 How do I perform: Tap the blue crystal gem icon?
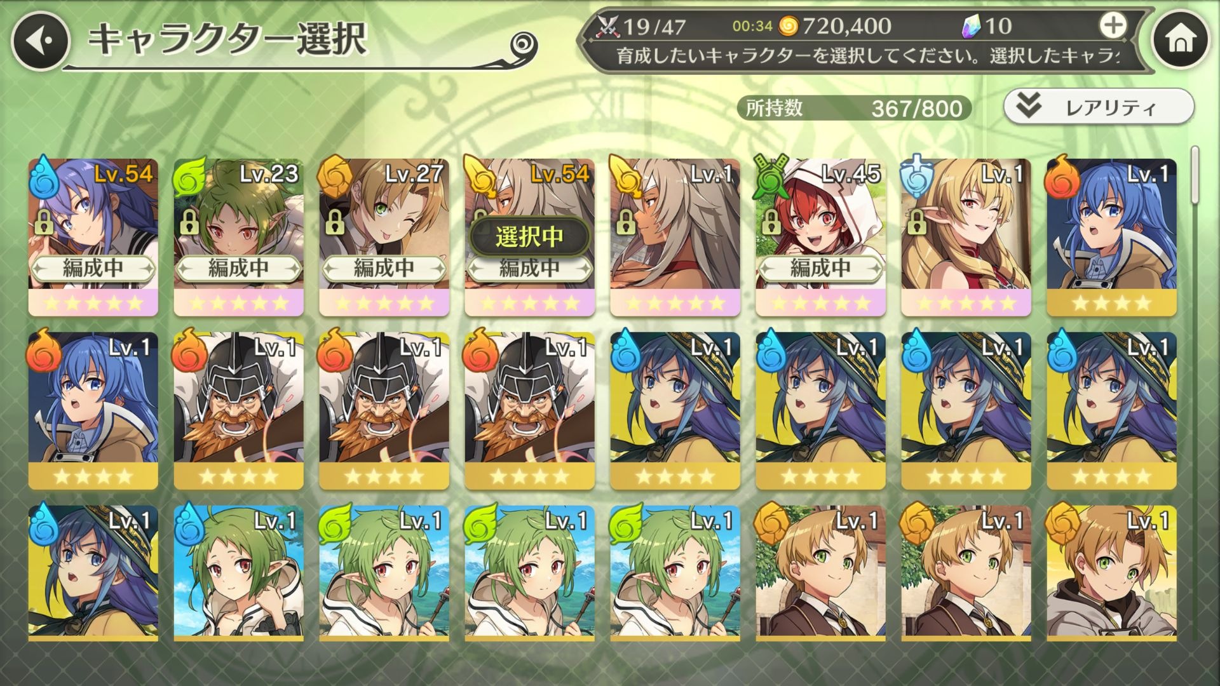[x=972, y=26]
